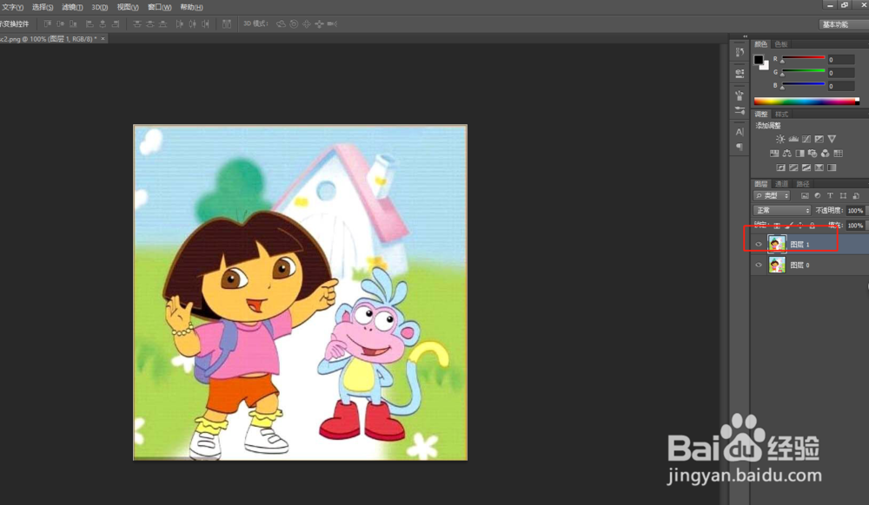
Task: Click the distribute horizontal centers icon
Action: pos(192,23)
